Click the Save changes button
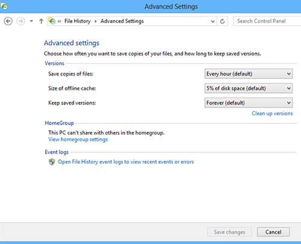Viewport: 301px width, 244px height. pos(229,232)
